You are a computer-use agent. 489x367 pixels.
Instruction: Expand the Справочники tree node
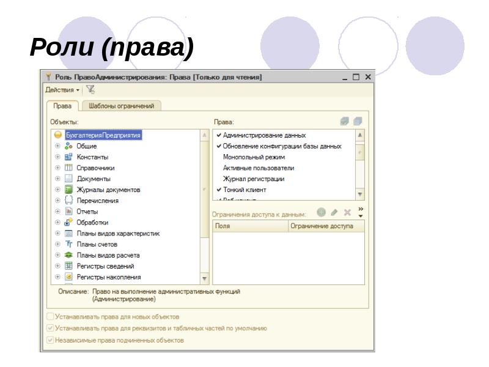point(57,168)
